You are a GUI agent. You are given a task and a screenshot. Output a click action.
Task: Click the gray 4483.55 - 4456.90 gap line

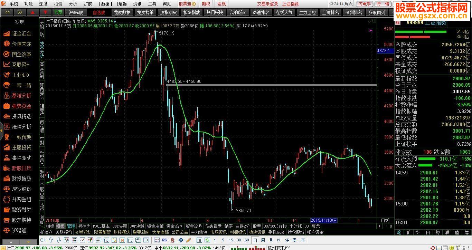[x=272, y=85]
